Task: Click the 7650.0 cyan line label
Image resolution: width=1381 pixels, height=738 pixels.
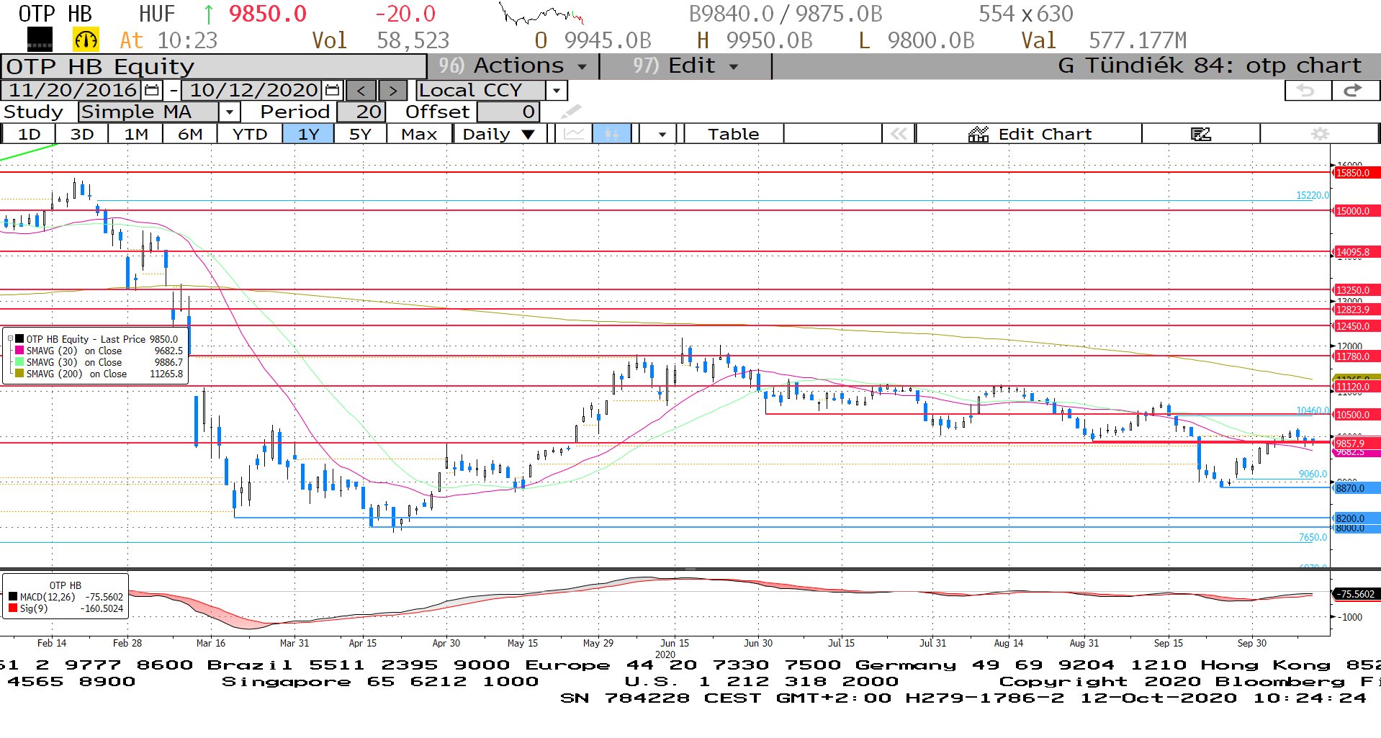Action: click(x=1313, y=537)
